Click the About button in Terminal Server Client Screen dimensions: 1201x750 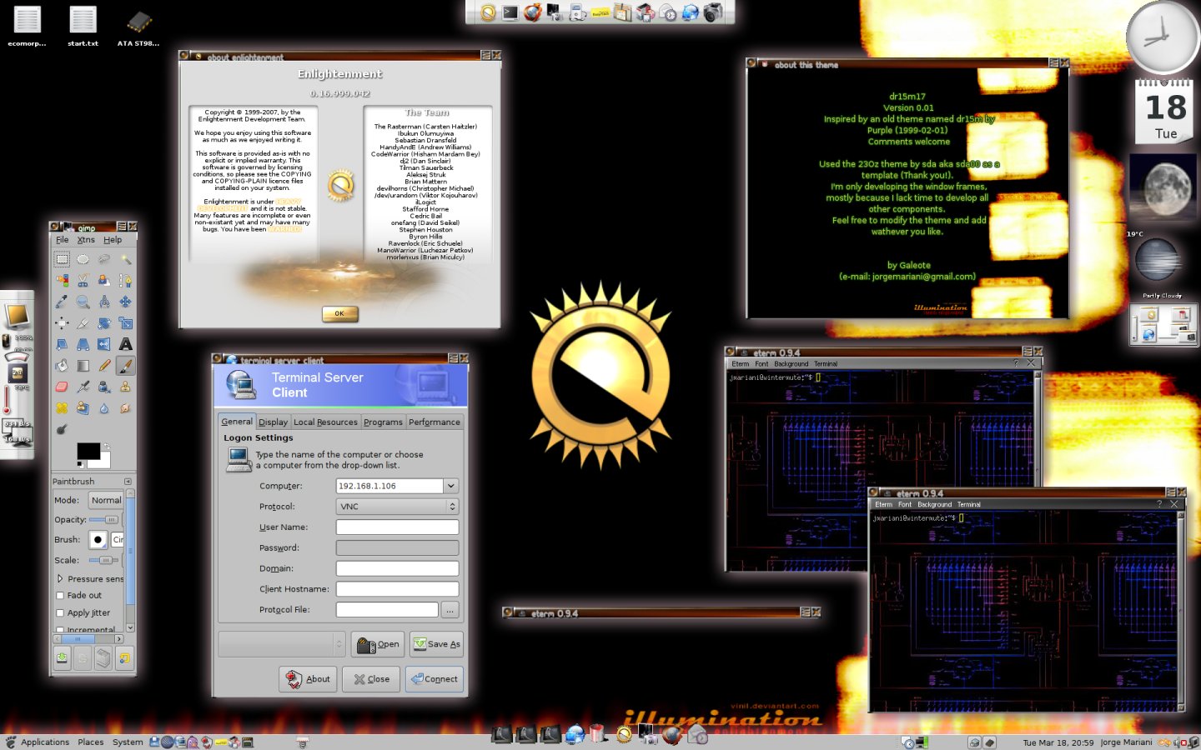click(308, 679)
